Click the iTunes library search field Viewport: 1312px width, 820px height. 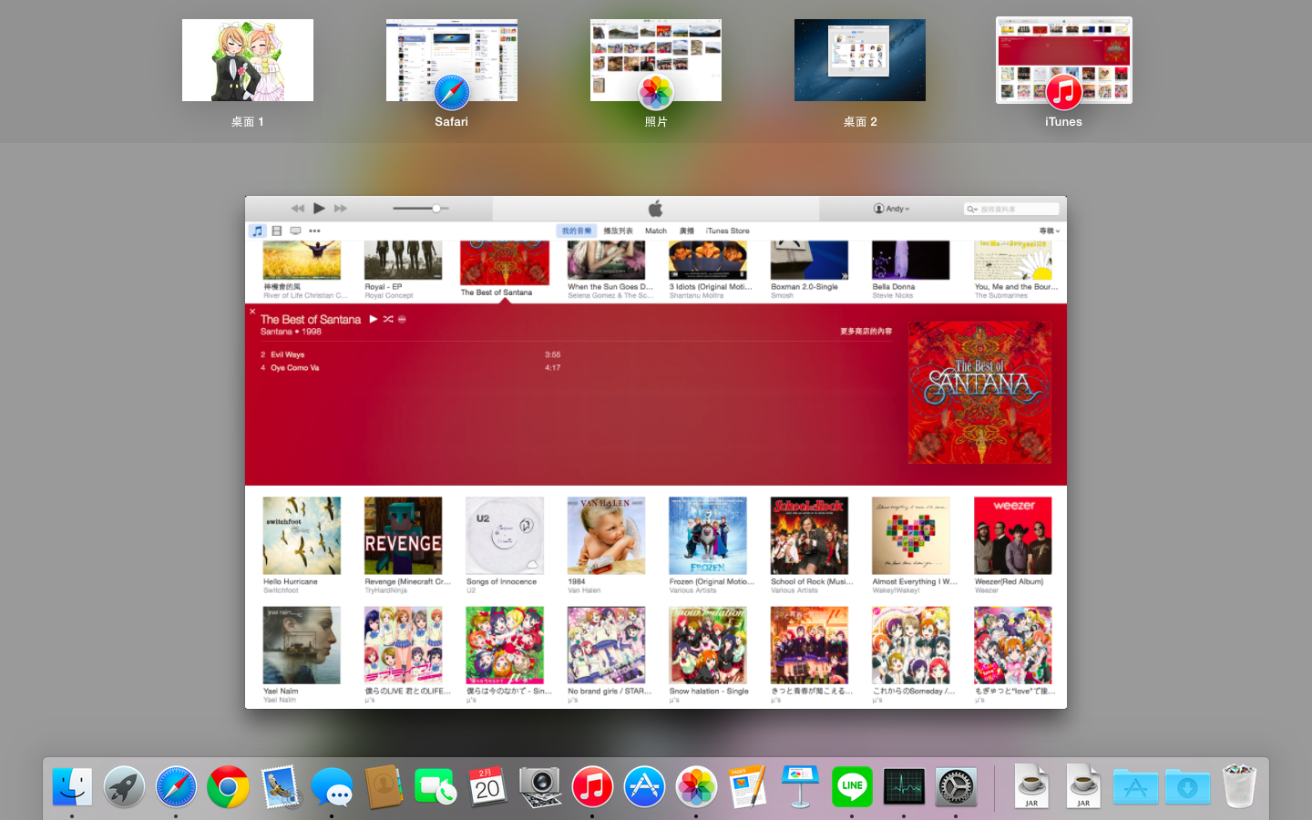(x=1011, y=209)
